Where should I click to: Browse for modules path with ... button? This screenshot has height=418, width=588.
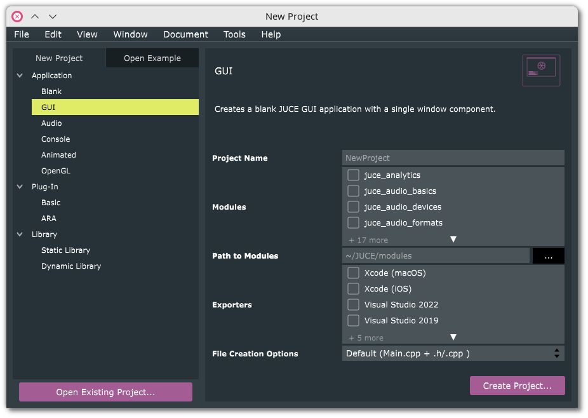tap(548, 256)
